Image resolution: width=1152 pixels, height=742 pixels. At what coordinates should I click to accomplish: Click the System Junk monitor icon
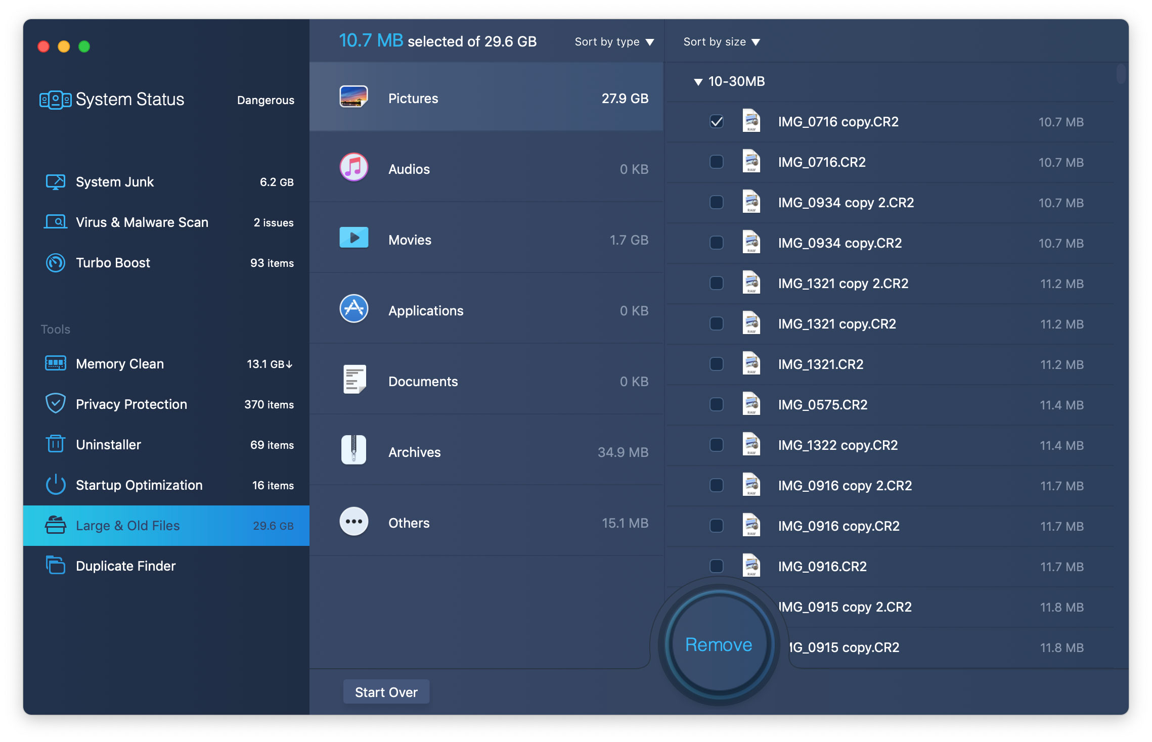55,182
